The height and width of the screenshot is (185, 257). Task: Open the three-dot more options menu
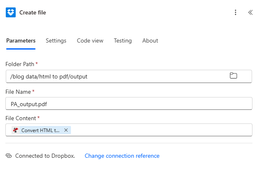click(236, 12)
